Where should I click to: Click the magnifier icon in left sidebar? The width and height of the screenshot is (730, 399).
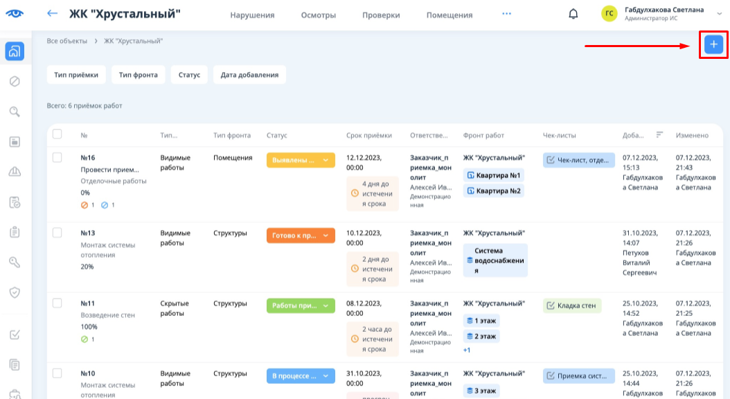coord(15,112)
